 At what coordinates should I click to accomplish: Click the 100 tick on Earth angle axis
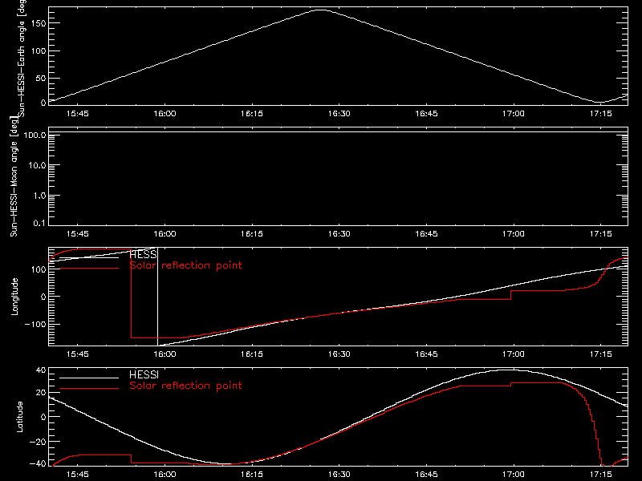pos(39,51)
